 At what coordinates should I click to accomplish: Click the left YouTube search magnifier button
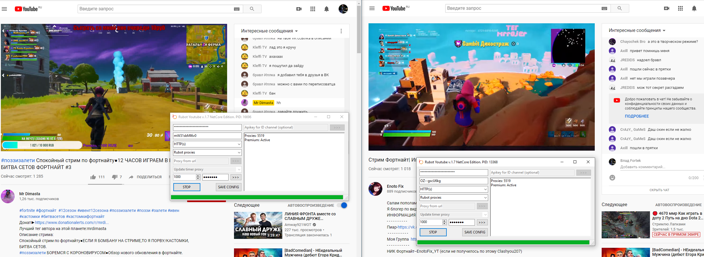pos(252,9)
